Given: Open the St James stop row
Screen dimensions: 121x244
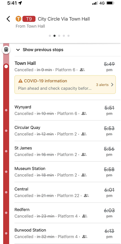Looking at the screenshot, I should coord(67,151).
